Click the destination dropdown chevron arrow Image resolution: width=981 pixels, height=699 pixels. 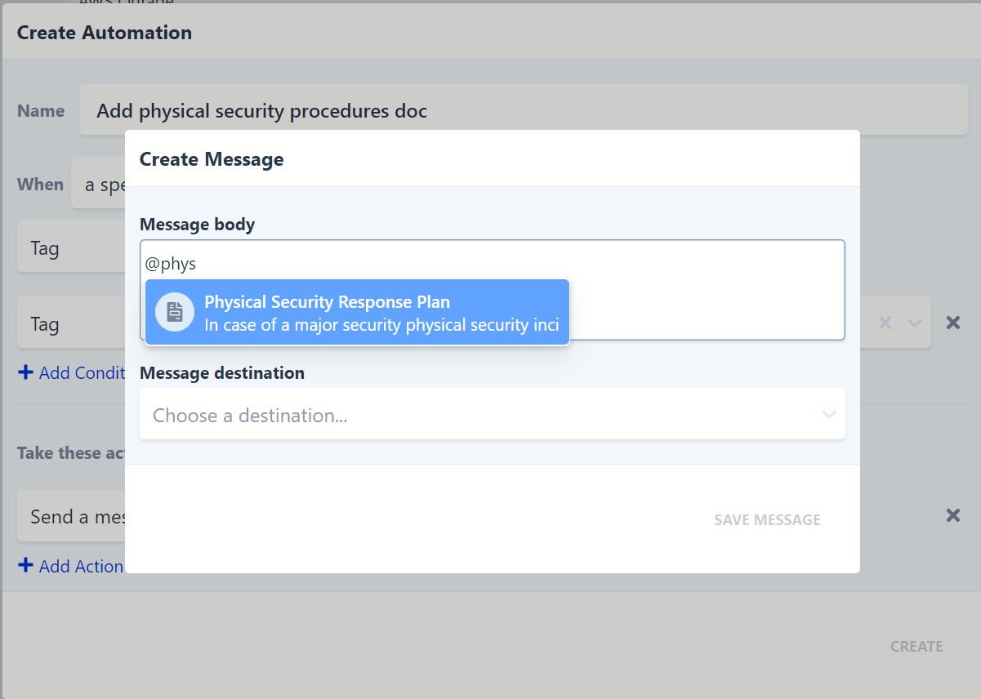click(x=828, y=415)
